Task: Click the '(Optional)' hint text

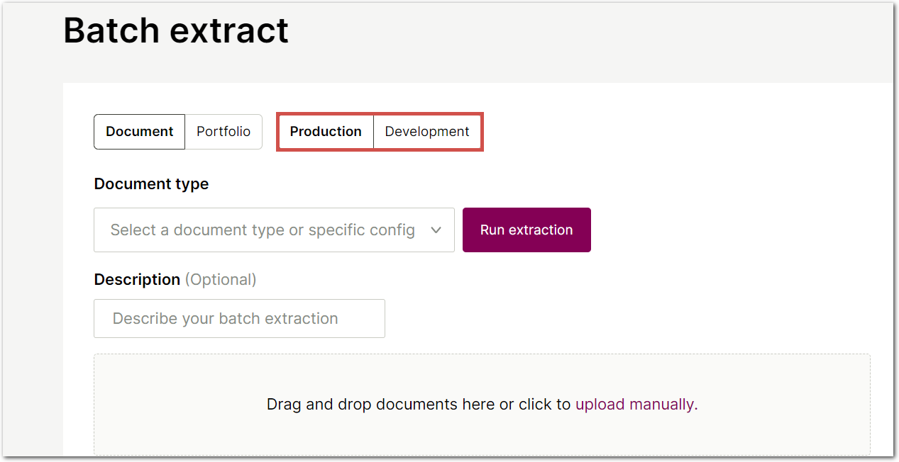Action: (x=221, y=280)
